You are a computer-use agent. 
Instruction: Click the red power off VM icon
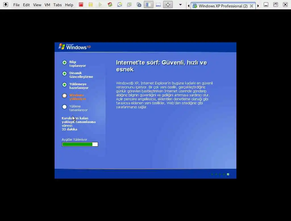[x=81, y=5]
